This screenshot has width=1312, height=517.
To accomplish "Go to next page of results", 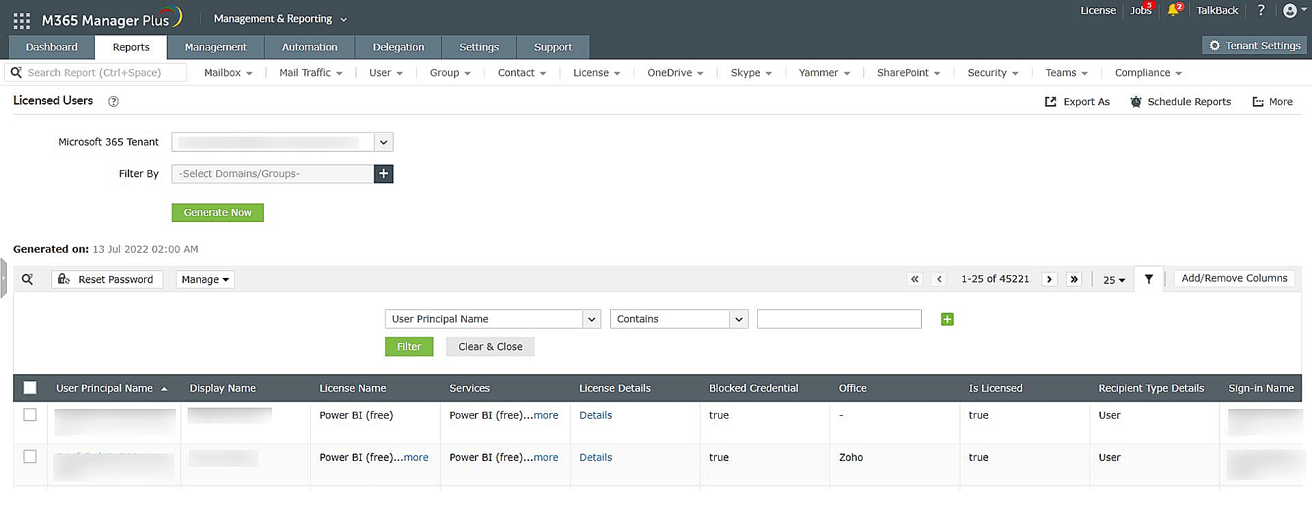I will tap(1050, 279).
